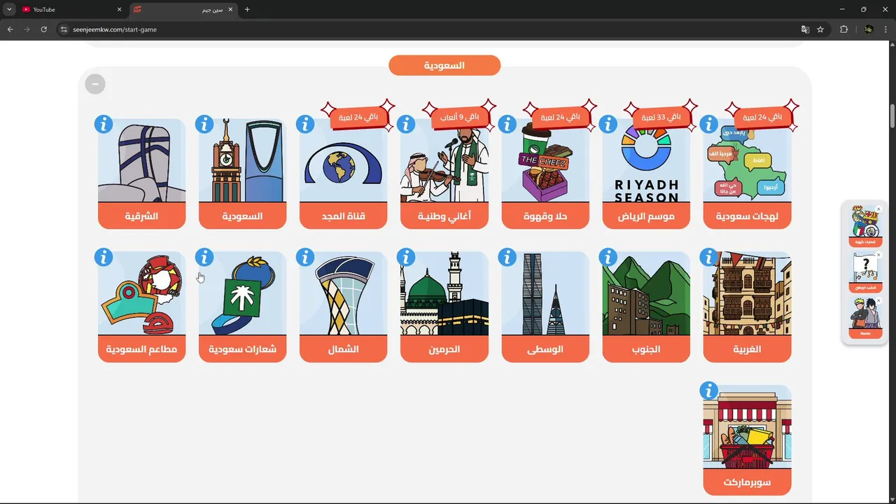The width and height of the screenshot is (896, 504).
Task: Choose the الوسطى label
Action: pyautogui.click(x=545, y=349)
